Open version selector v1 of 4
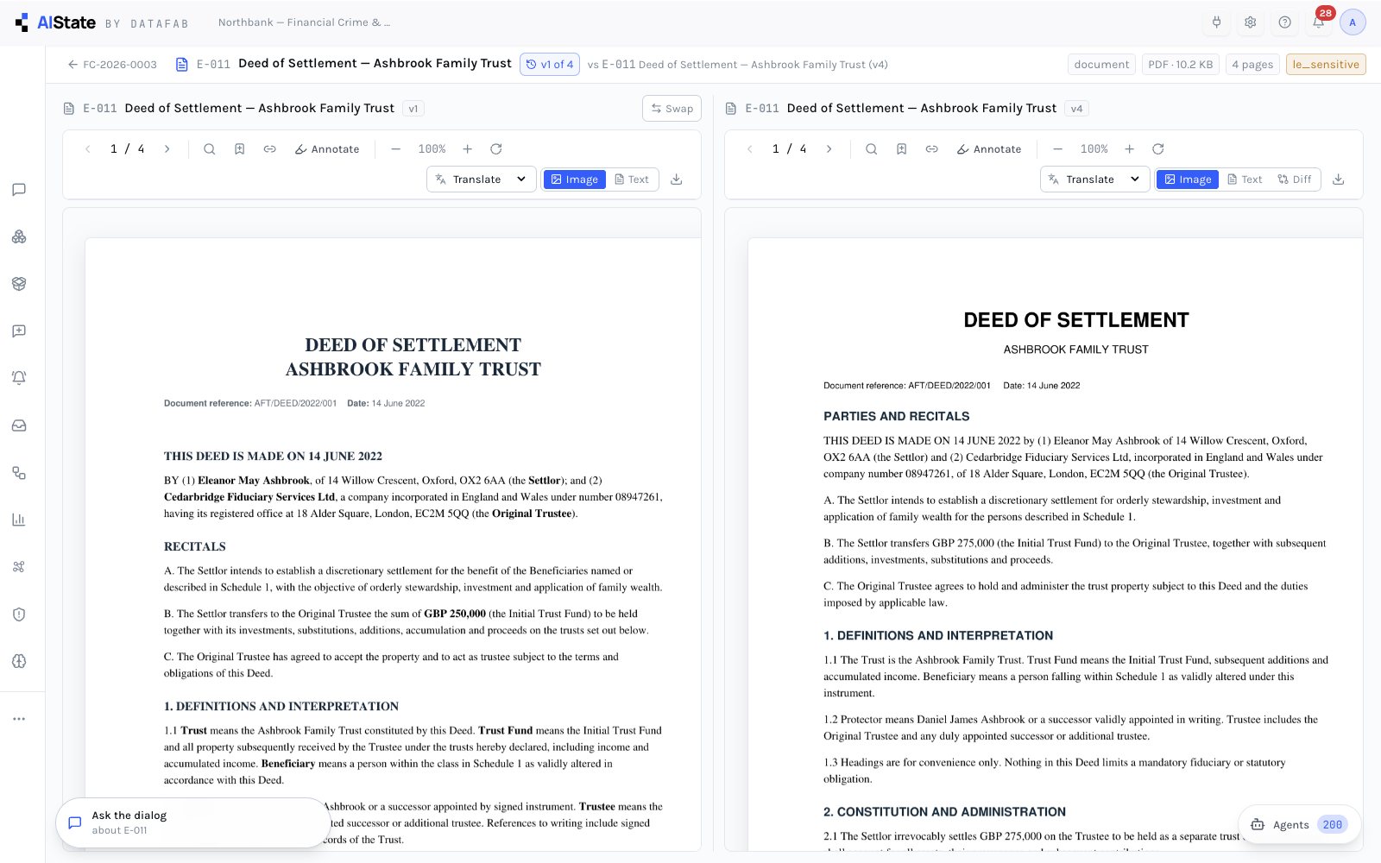Viewport: 1381px width, 863px height. pyautogui.click(x=550, y=65)
